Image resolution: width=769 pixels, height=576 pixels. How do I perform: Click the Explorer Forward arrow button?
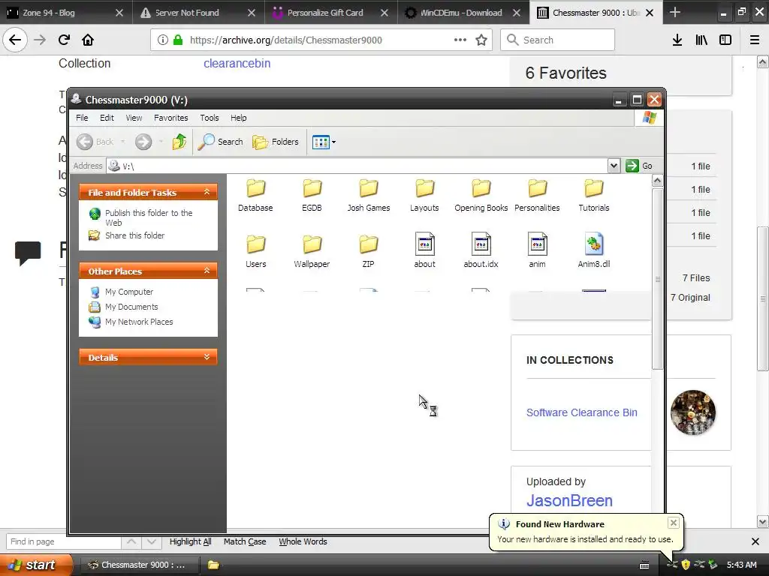tap(143, 142)
